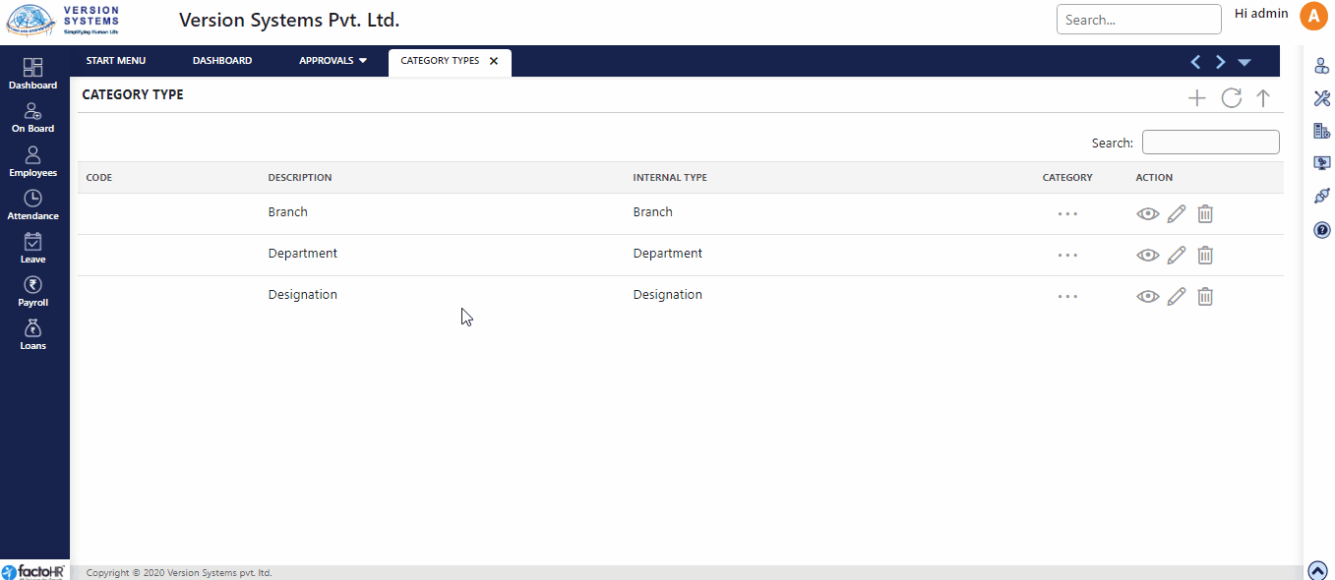Viewport: 1335px width, 580px height.
Task: Open the Attendance module in sidebar
Action: pos(32,204)
